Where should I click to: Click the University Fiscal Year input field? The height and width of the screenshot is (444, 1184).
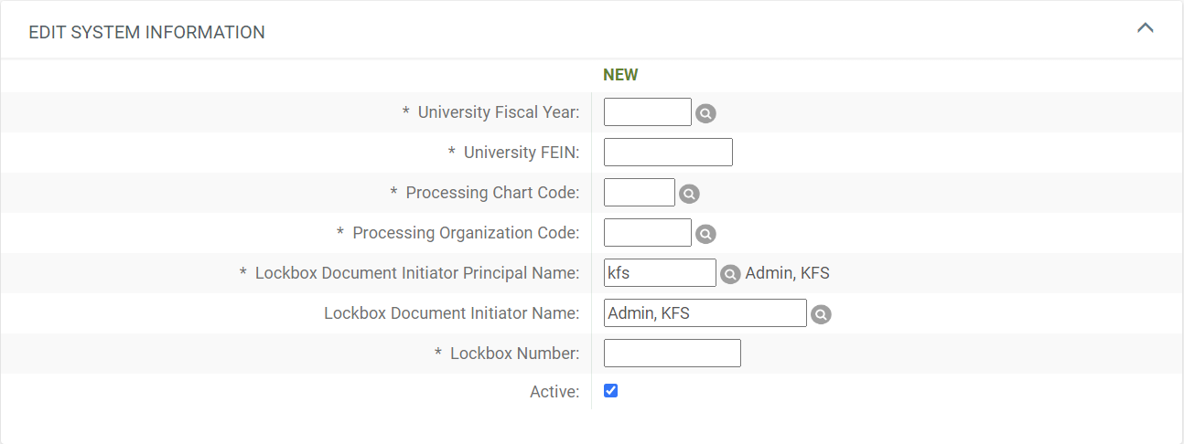point(648,112)
